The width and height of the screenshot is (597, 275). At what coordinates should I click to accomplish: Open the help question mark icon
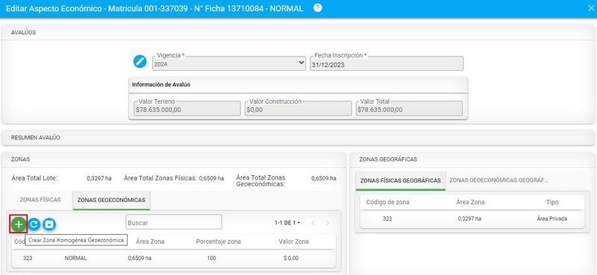click(318, 8)
